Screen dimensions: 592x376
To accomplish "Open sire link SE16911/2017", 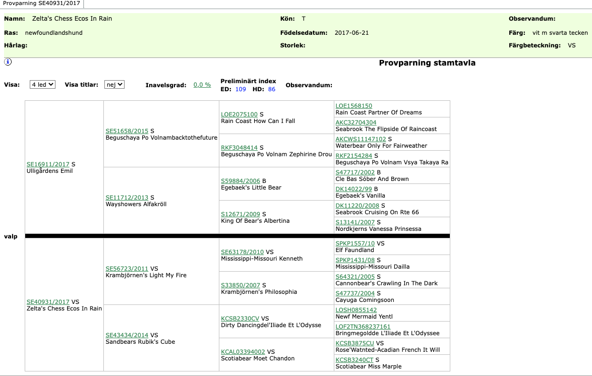I will point(48,164).
